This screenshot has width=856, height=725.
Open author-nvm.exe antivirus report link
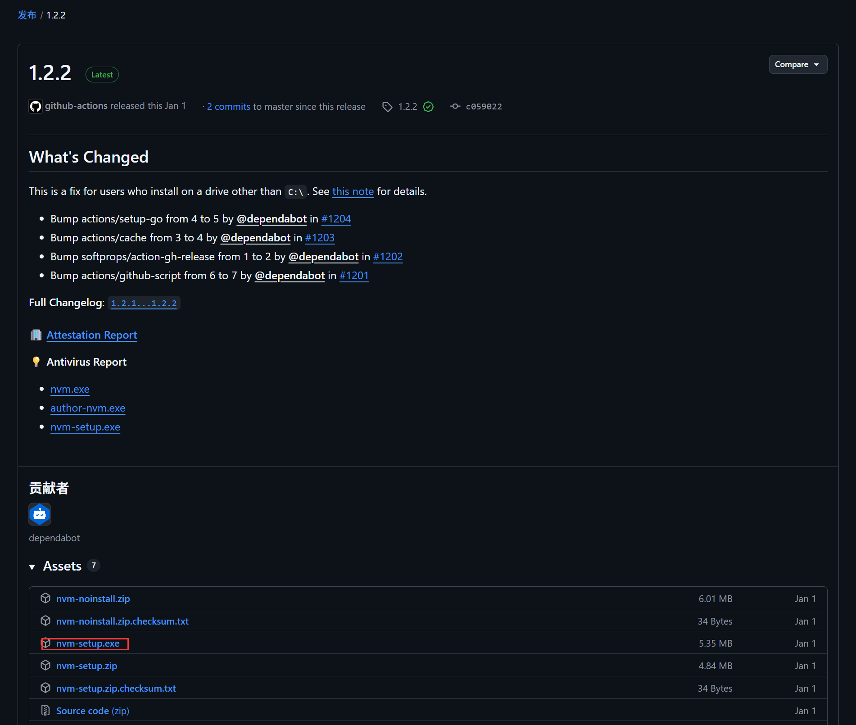88,408
